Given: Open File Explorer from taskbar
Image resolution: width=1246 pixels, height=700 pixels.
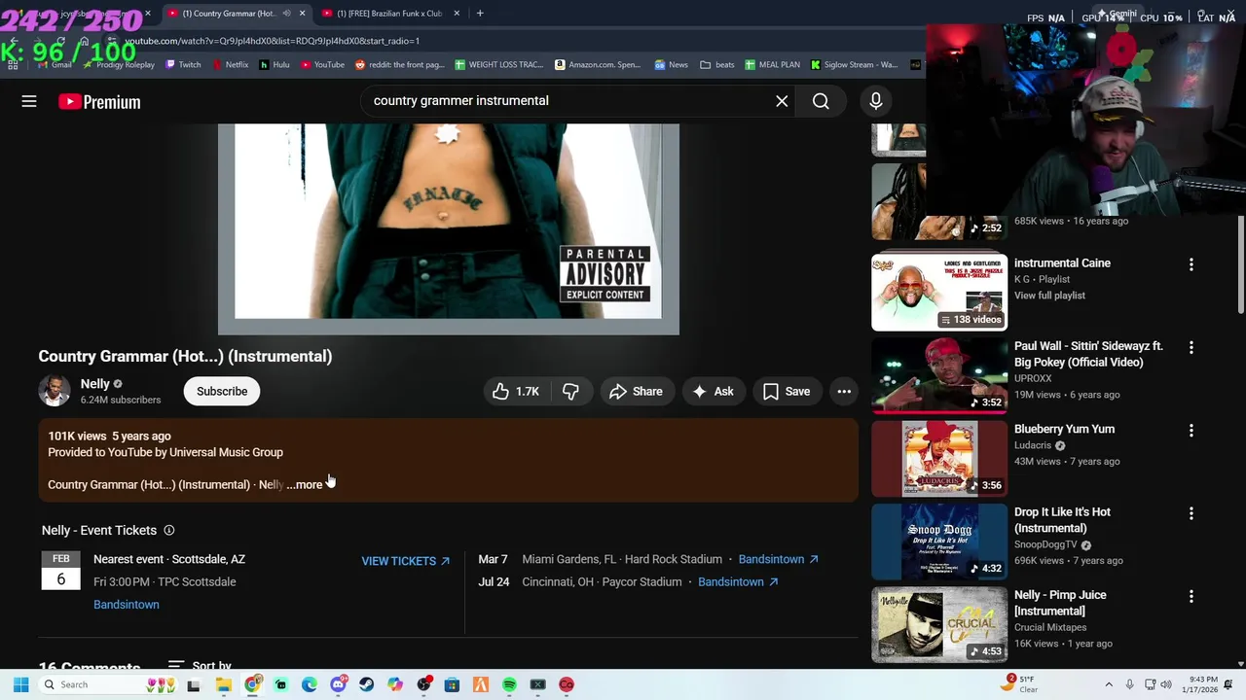Looking at the screenshot, I should click(x=224, y=684).
